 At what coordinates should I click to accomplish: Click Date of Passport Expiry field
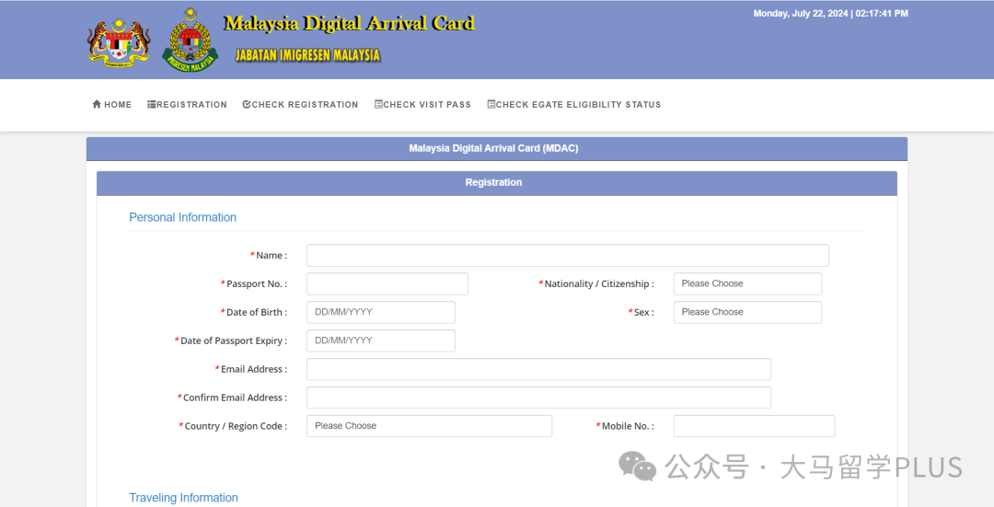click(x=381, y=341)
